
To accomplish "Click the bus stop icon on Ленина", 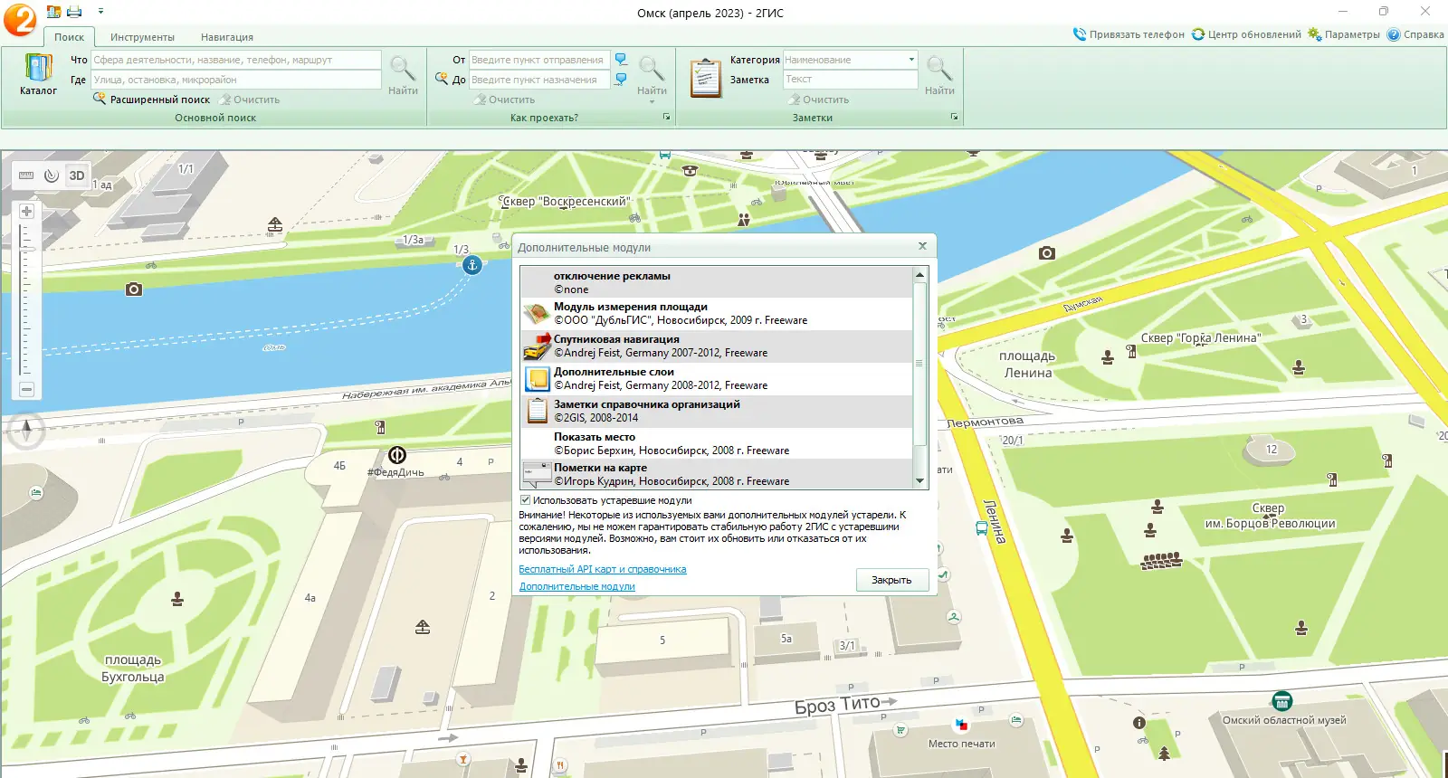I will pyautogui.click(x=982, y=528).
